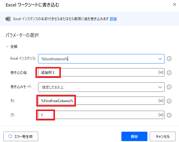
Task: Click the キャンセル button
Action: coord(163,136)
